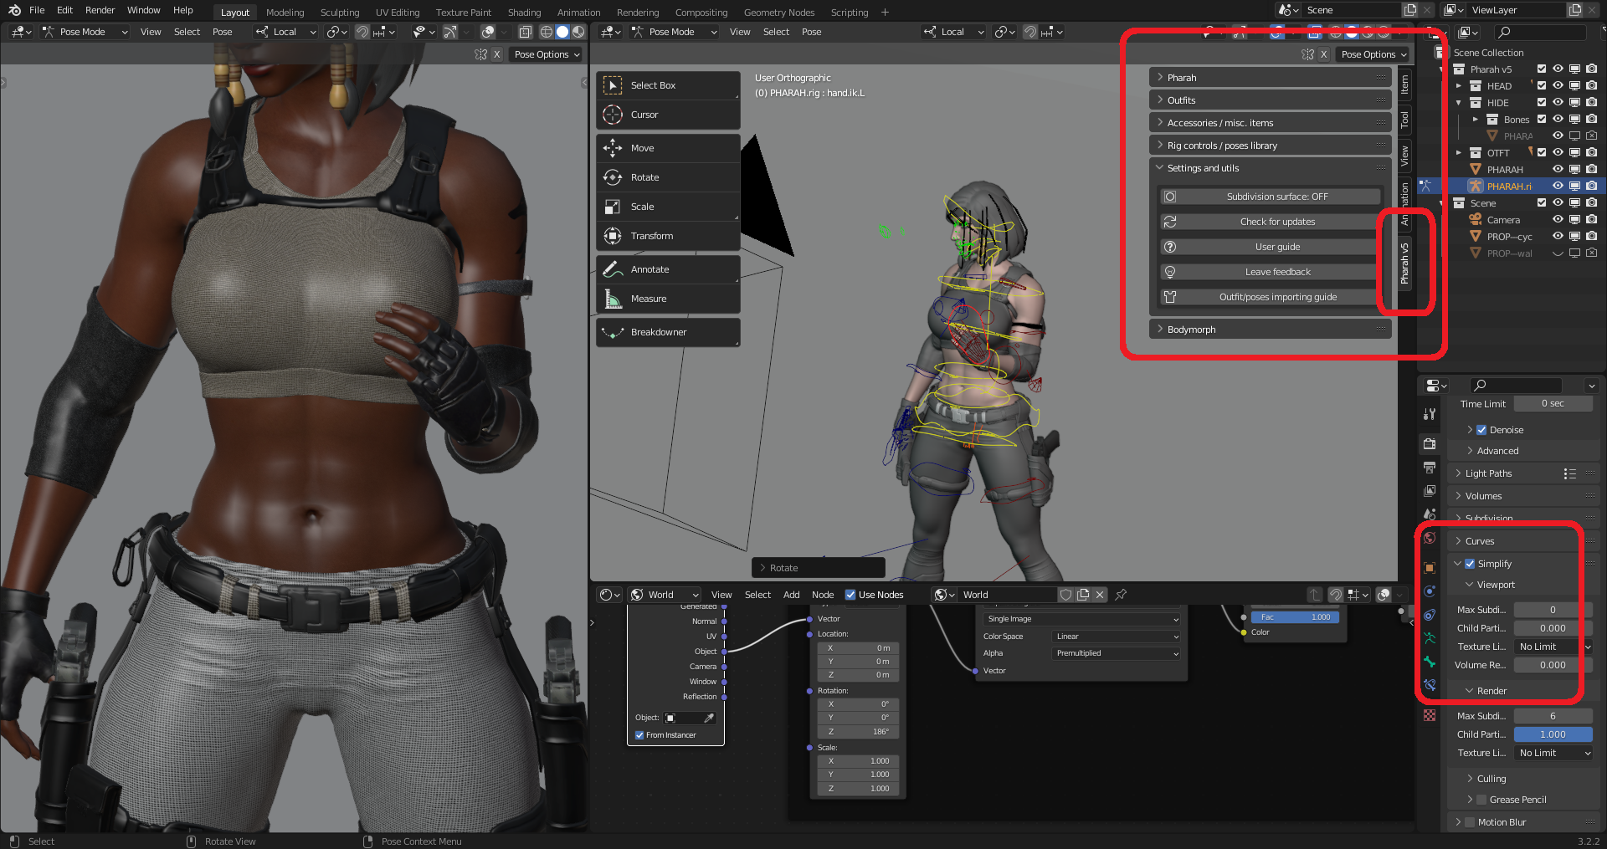The width and height of the screenshot is (1607, 849).
Task: Uncheck the Simplify checkbox
Action: tap(1470, 564)
